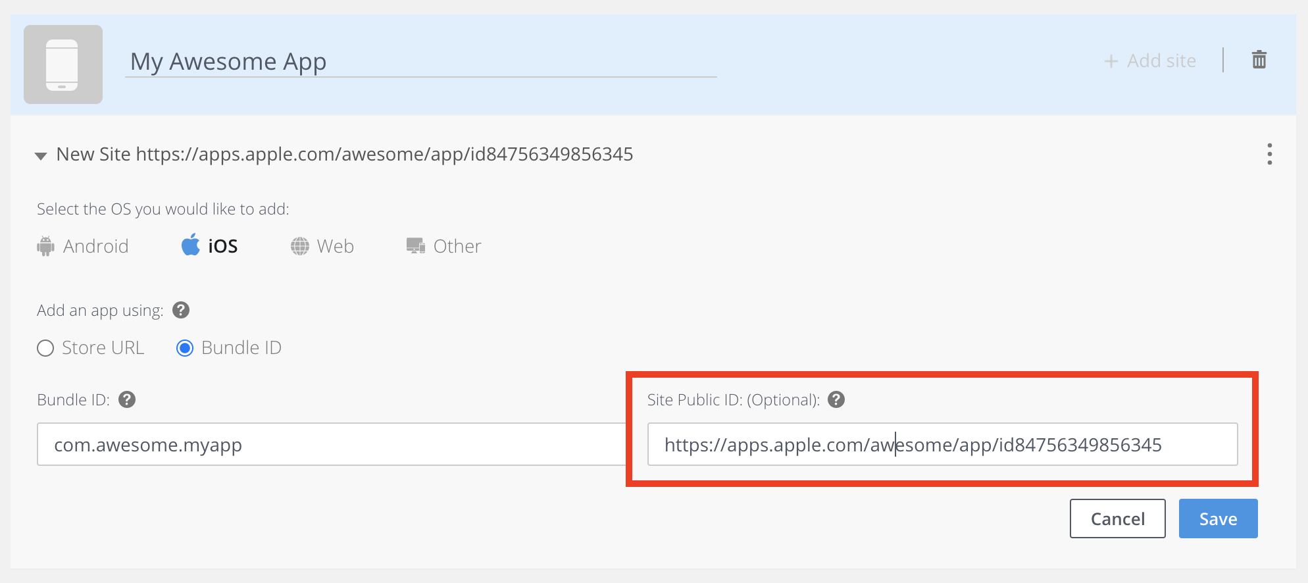Click the phone app thumbnail icon
The width and height of the screenshot is (1308, 583).
coord(63,64)
